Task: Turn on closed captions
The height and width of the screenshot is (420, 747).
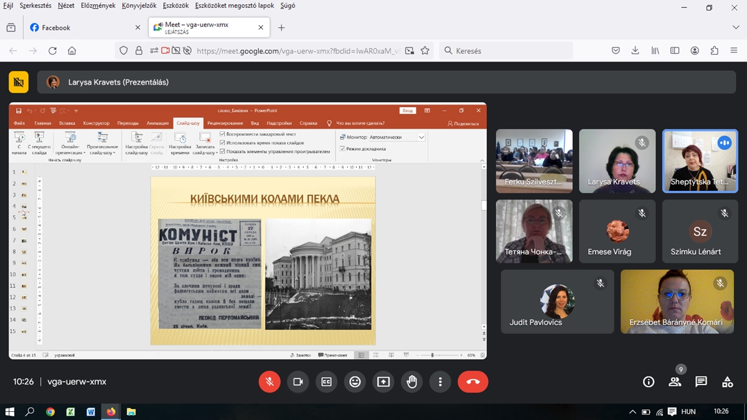Action: (326, 382)
